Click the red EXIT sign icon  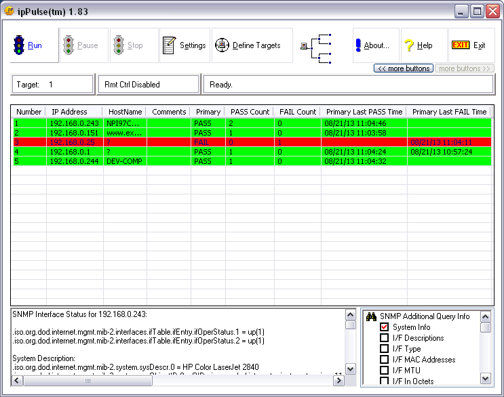[x=460, y=45]
